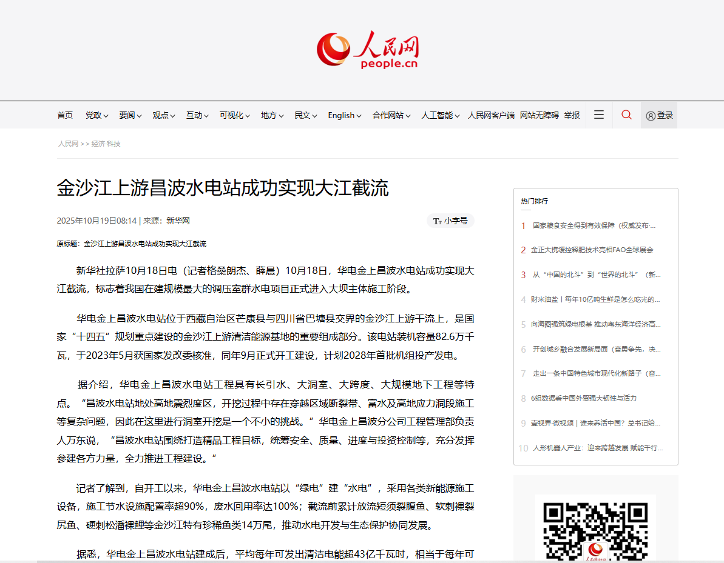This screenshot has height=563, width=724.
Task: Expand the 人工智能 navigation dropdown
Action: pyautogui.click(x=441, y=115)
